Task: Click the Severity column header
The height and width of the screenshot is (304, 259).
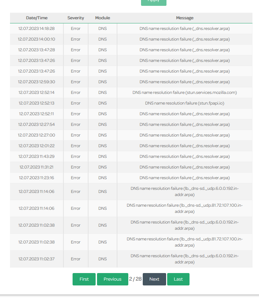Action: (x=76, y=18)
